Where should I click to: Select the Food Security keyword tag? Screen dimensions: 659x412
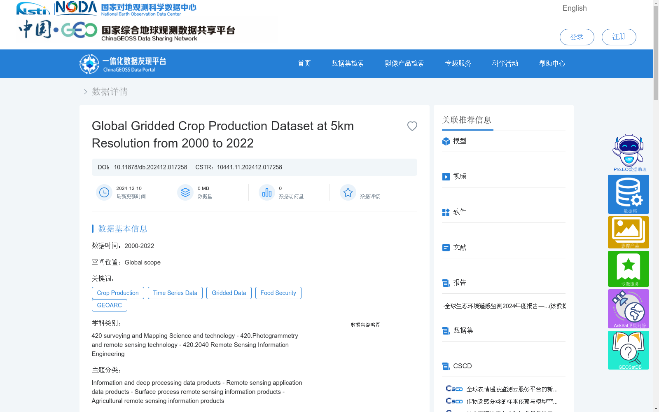[x=278, y=293]
